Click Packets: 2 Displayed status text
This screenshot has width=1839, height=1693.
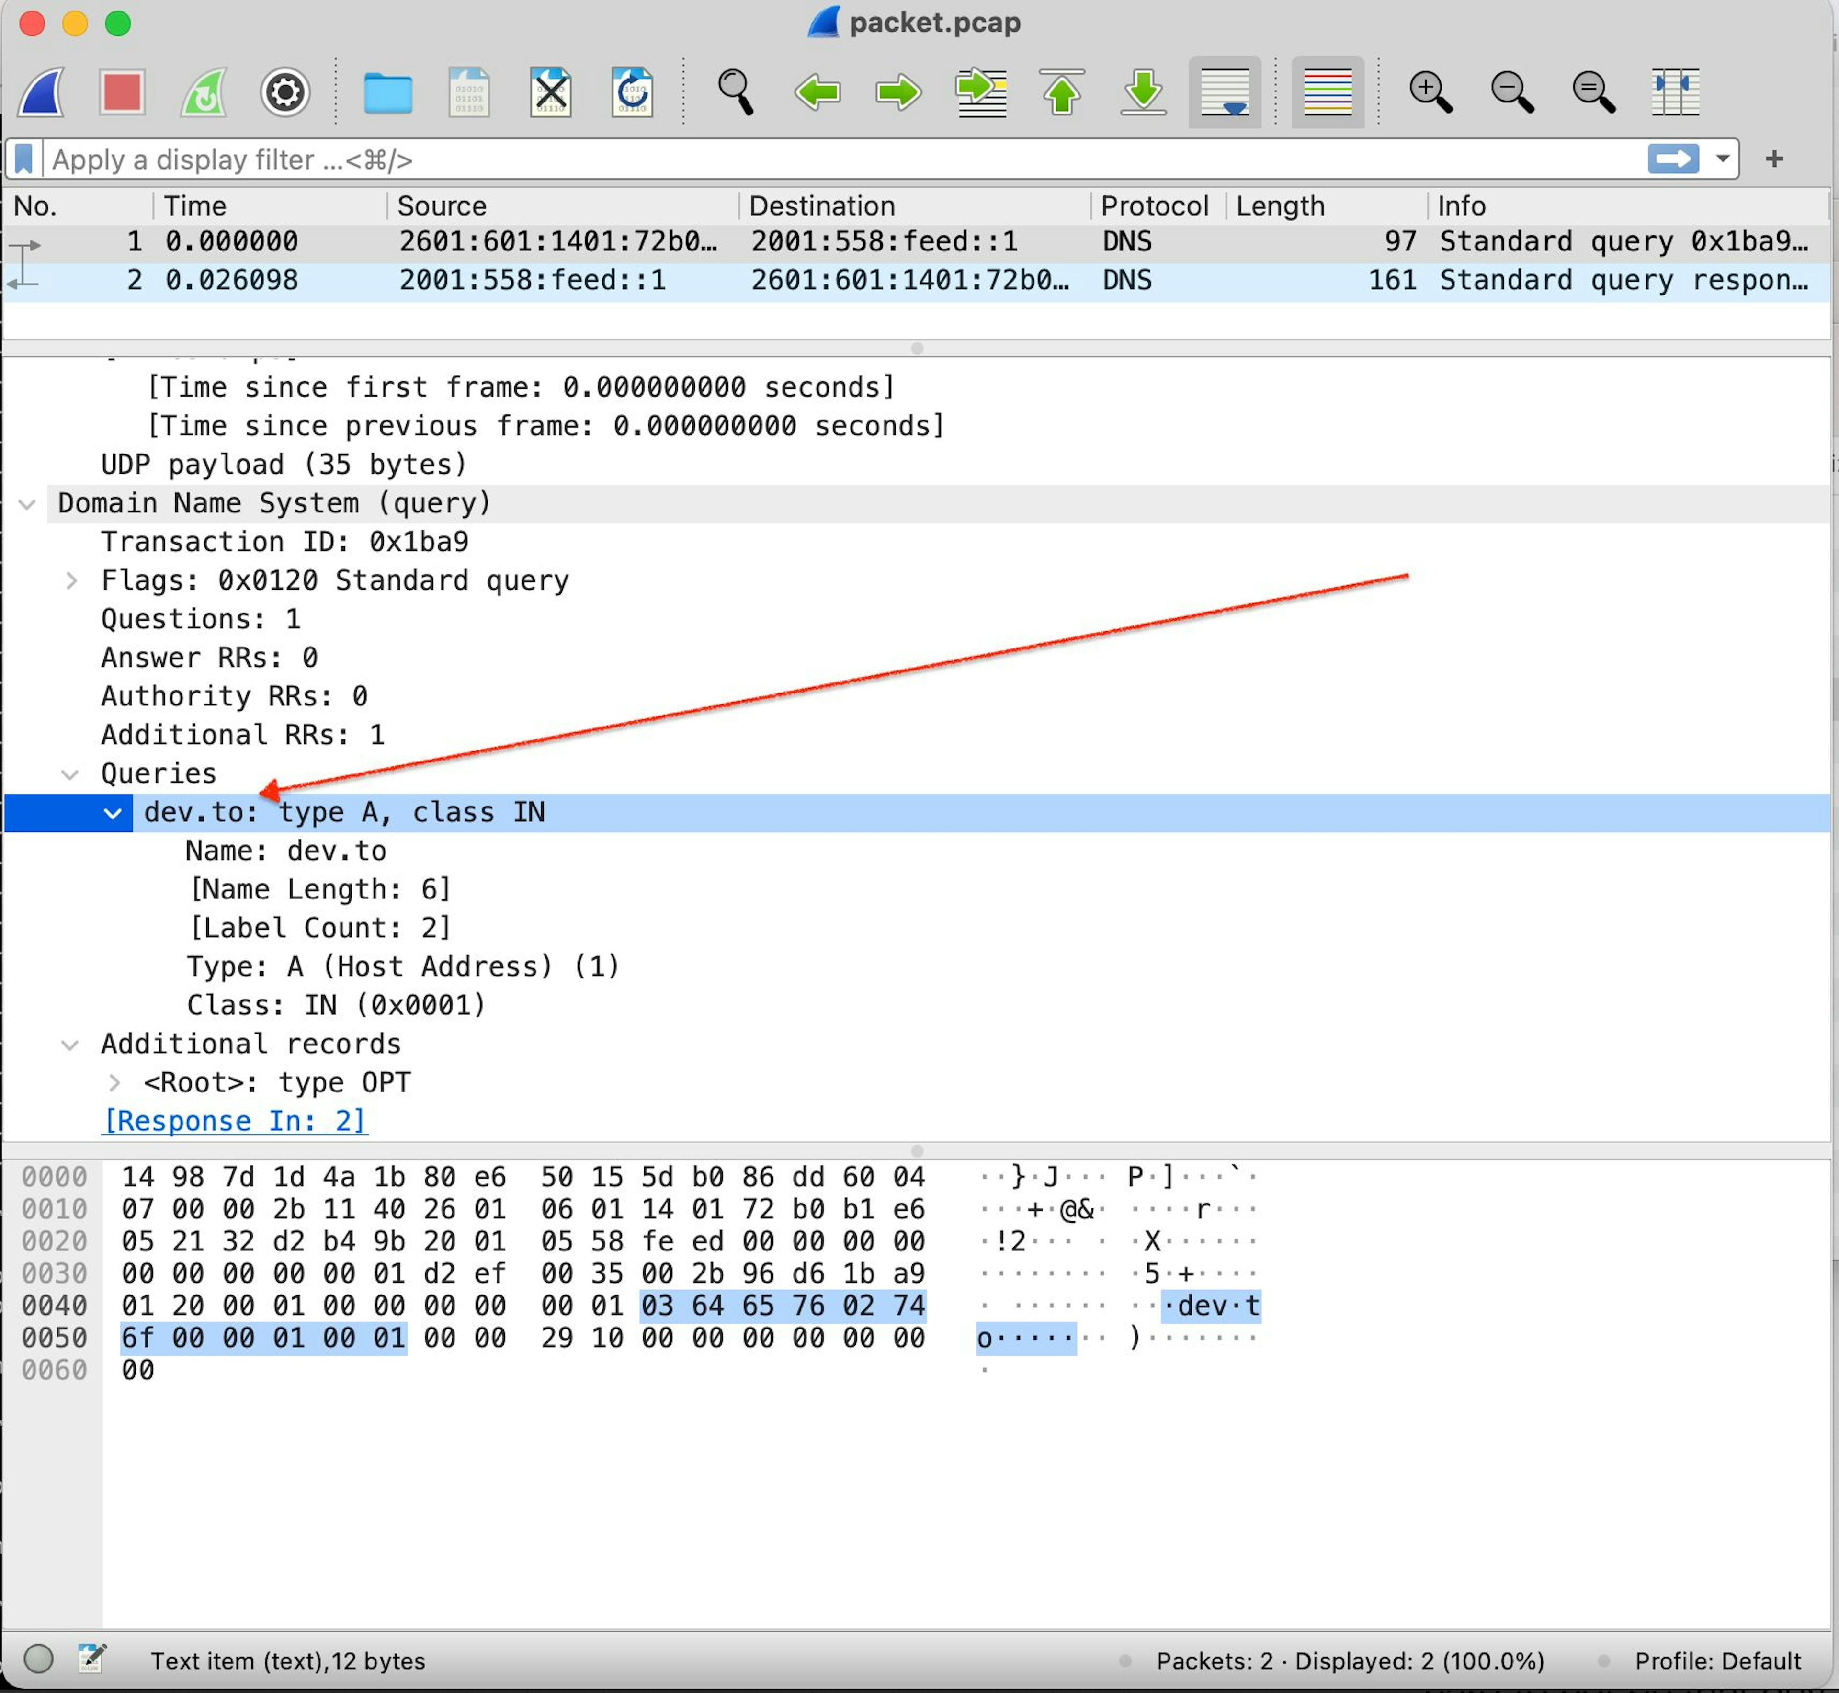[x=1351, y=1661]
